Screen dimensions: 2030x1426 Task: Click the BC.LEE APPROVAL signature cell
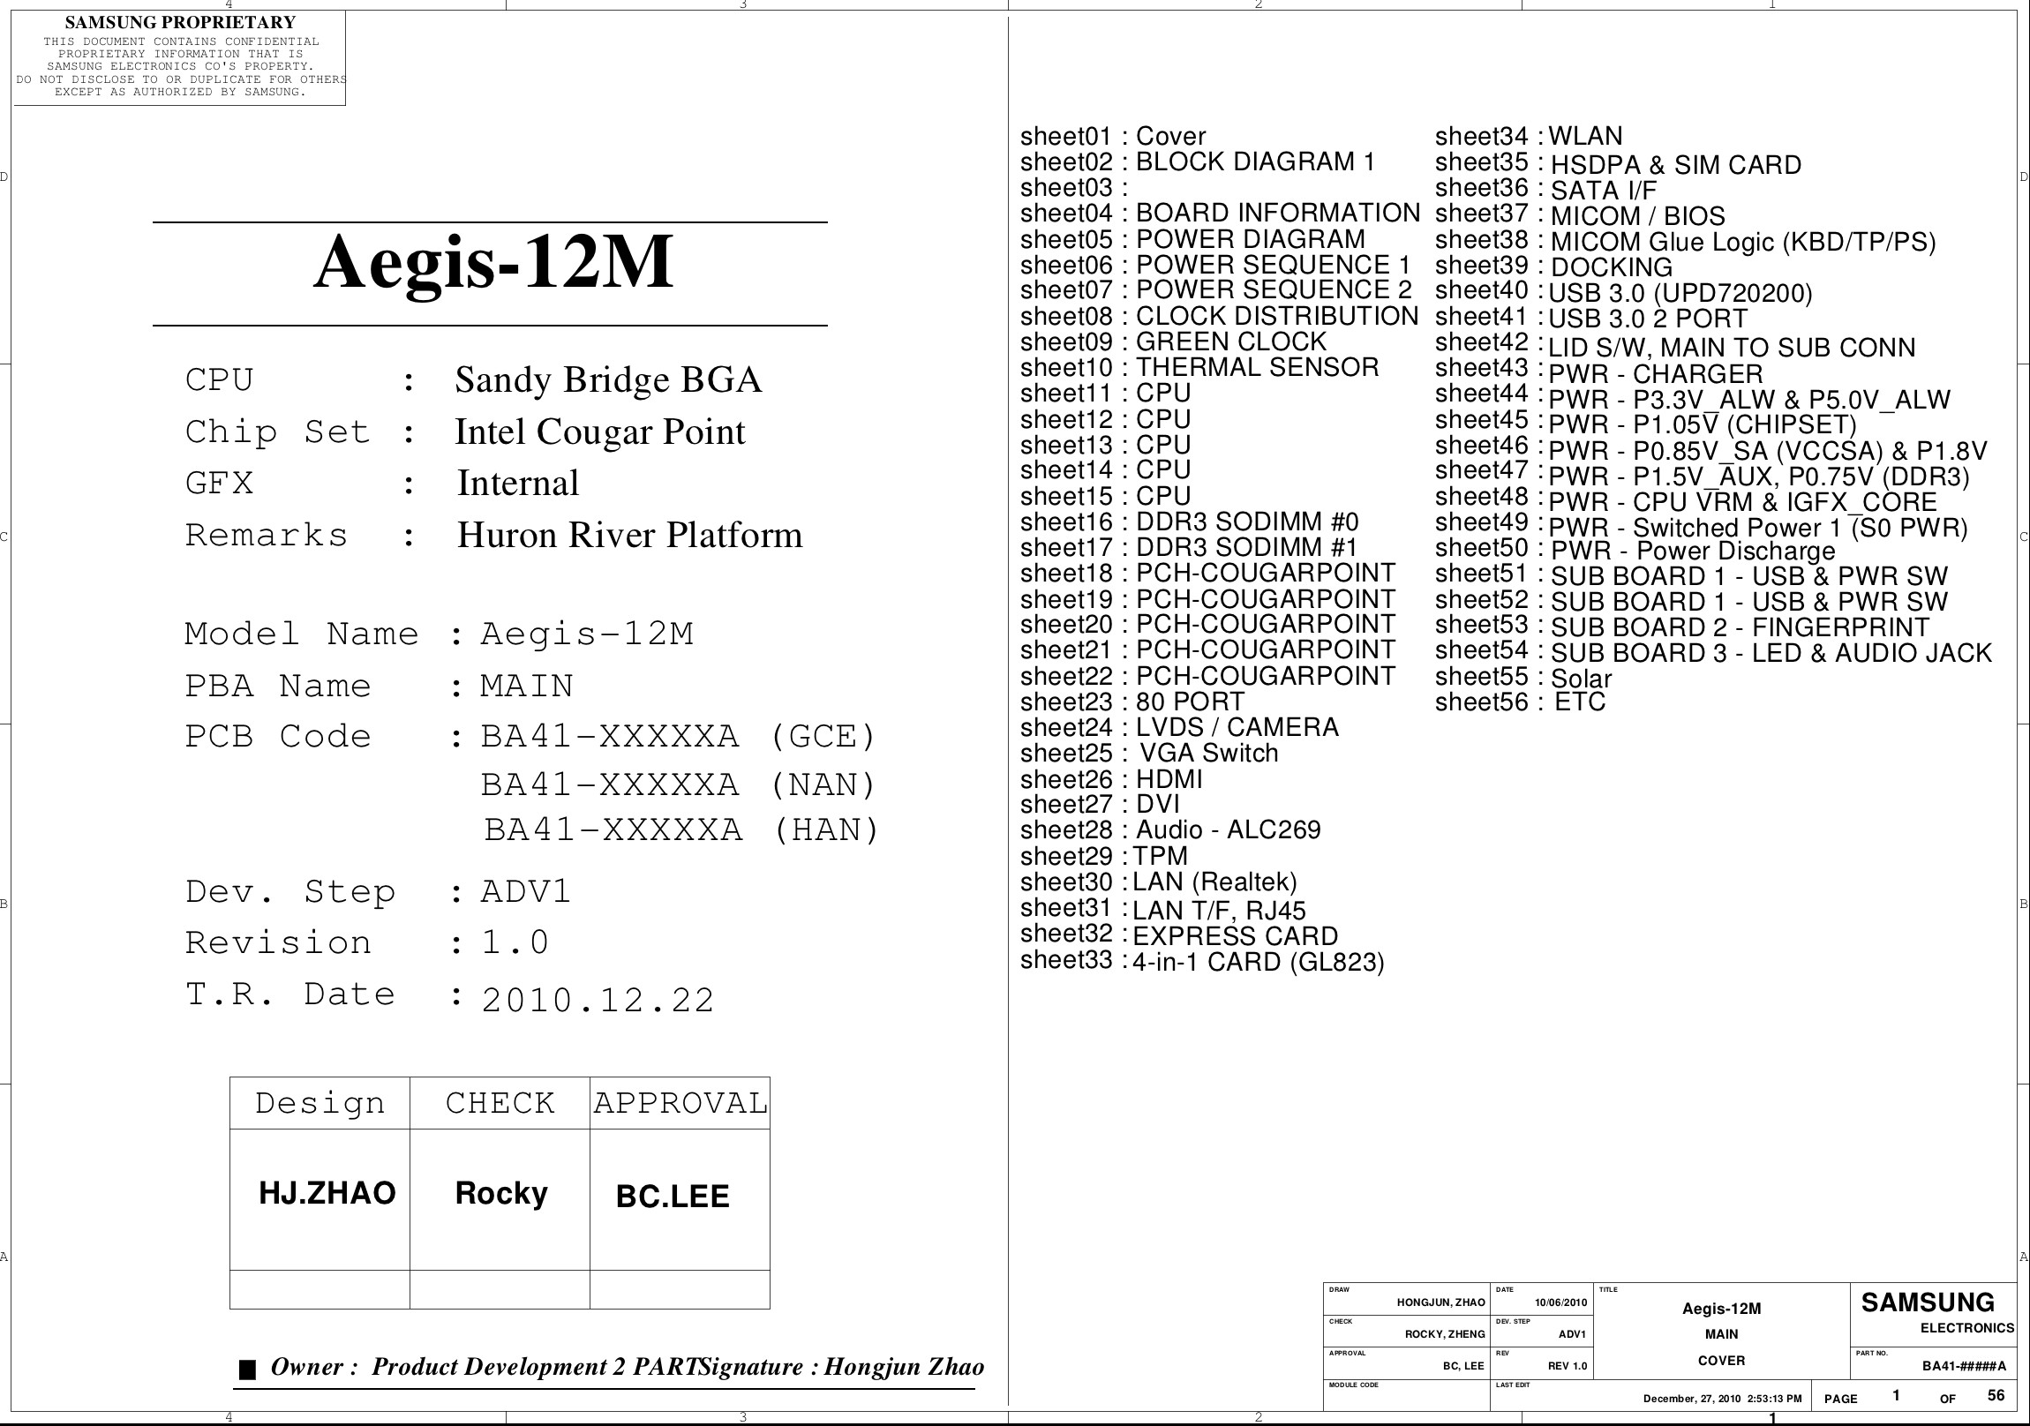673,1197
